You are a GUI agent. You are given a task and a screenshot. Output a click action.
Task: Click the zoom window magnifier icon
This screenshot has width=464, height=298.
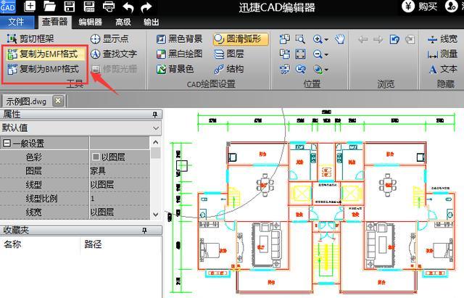click(x=300, y=38)
